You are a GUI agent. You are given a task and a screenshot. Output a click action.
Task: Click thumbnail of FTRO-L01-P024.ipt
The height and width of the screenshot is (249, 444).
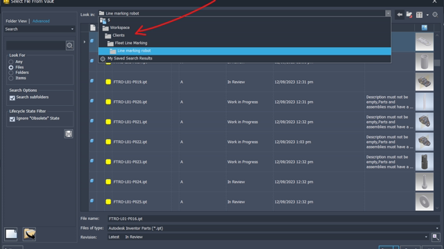tap(424, 182)
